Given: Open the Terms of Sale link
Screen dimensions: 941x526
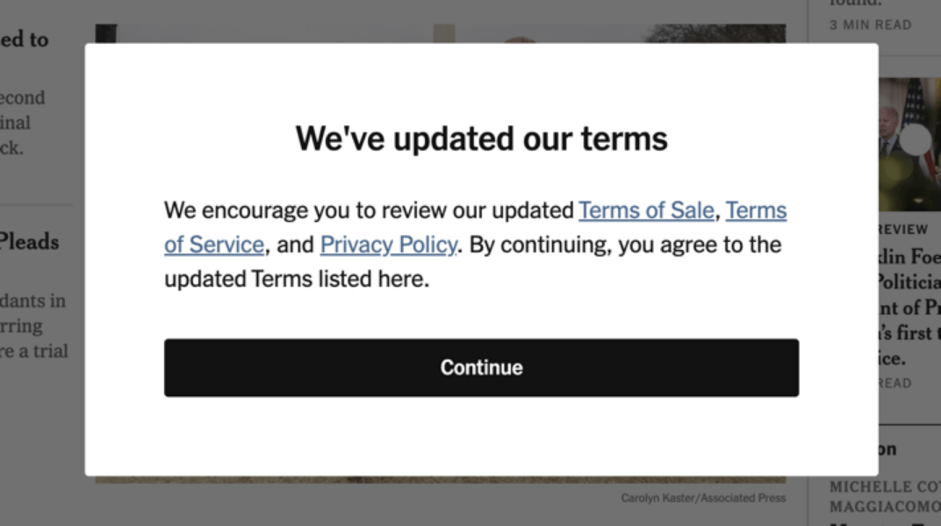Looking at the screenshot, I should click(x=646, y=210).
